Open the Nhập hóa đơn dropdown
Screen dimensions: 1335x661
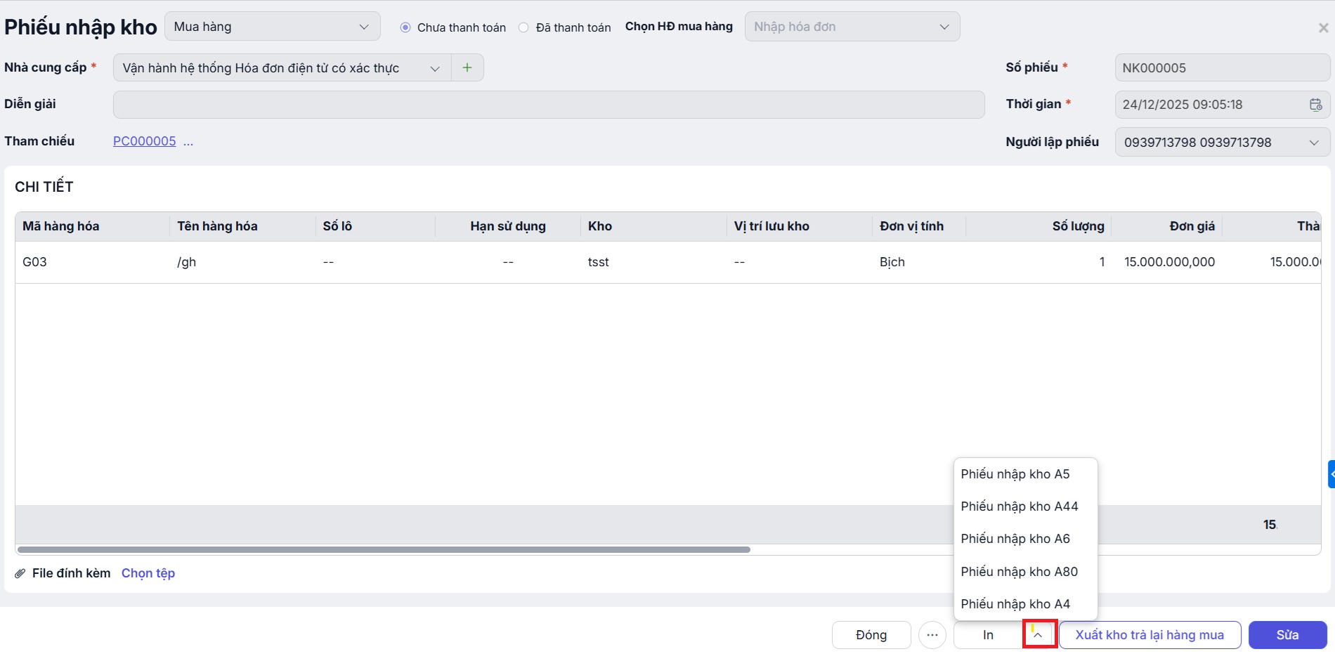(852, 27)
